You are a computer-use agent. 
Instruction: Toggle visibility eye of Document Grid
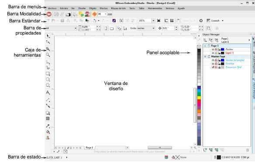click(213, 67)
